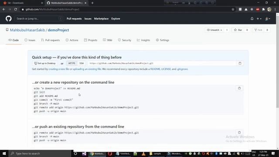Click the demoProject repository name link
The height and width of the screenshot is (157, 279).
pyautogui.click(x=58, y=30)
